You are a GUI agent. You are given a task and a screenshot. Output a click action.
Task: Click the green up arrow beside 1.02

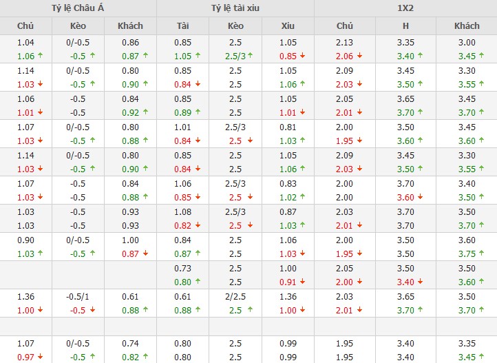pos(303,198)
